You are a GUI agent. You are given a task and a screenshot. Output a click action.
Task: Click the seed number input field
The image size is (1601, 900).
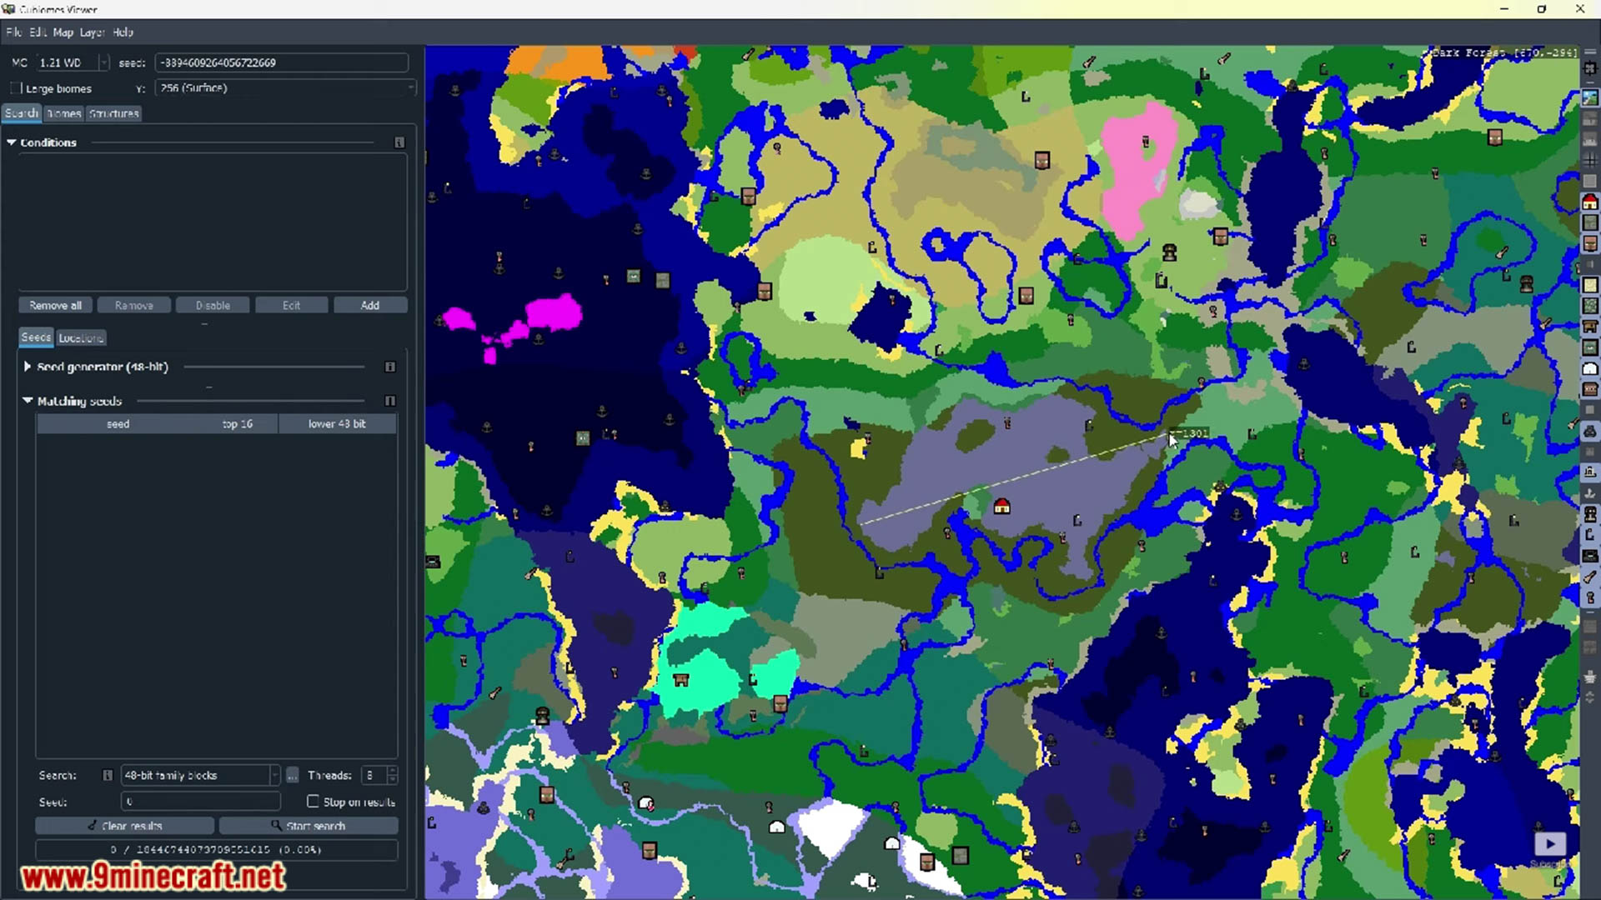tap(282, 62)
